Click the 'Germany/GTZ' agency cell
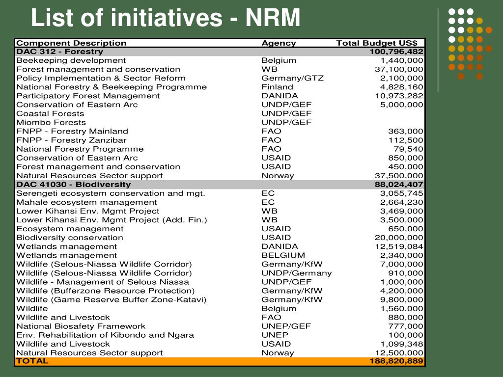The image size is (503, 377). [293, 78]
